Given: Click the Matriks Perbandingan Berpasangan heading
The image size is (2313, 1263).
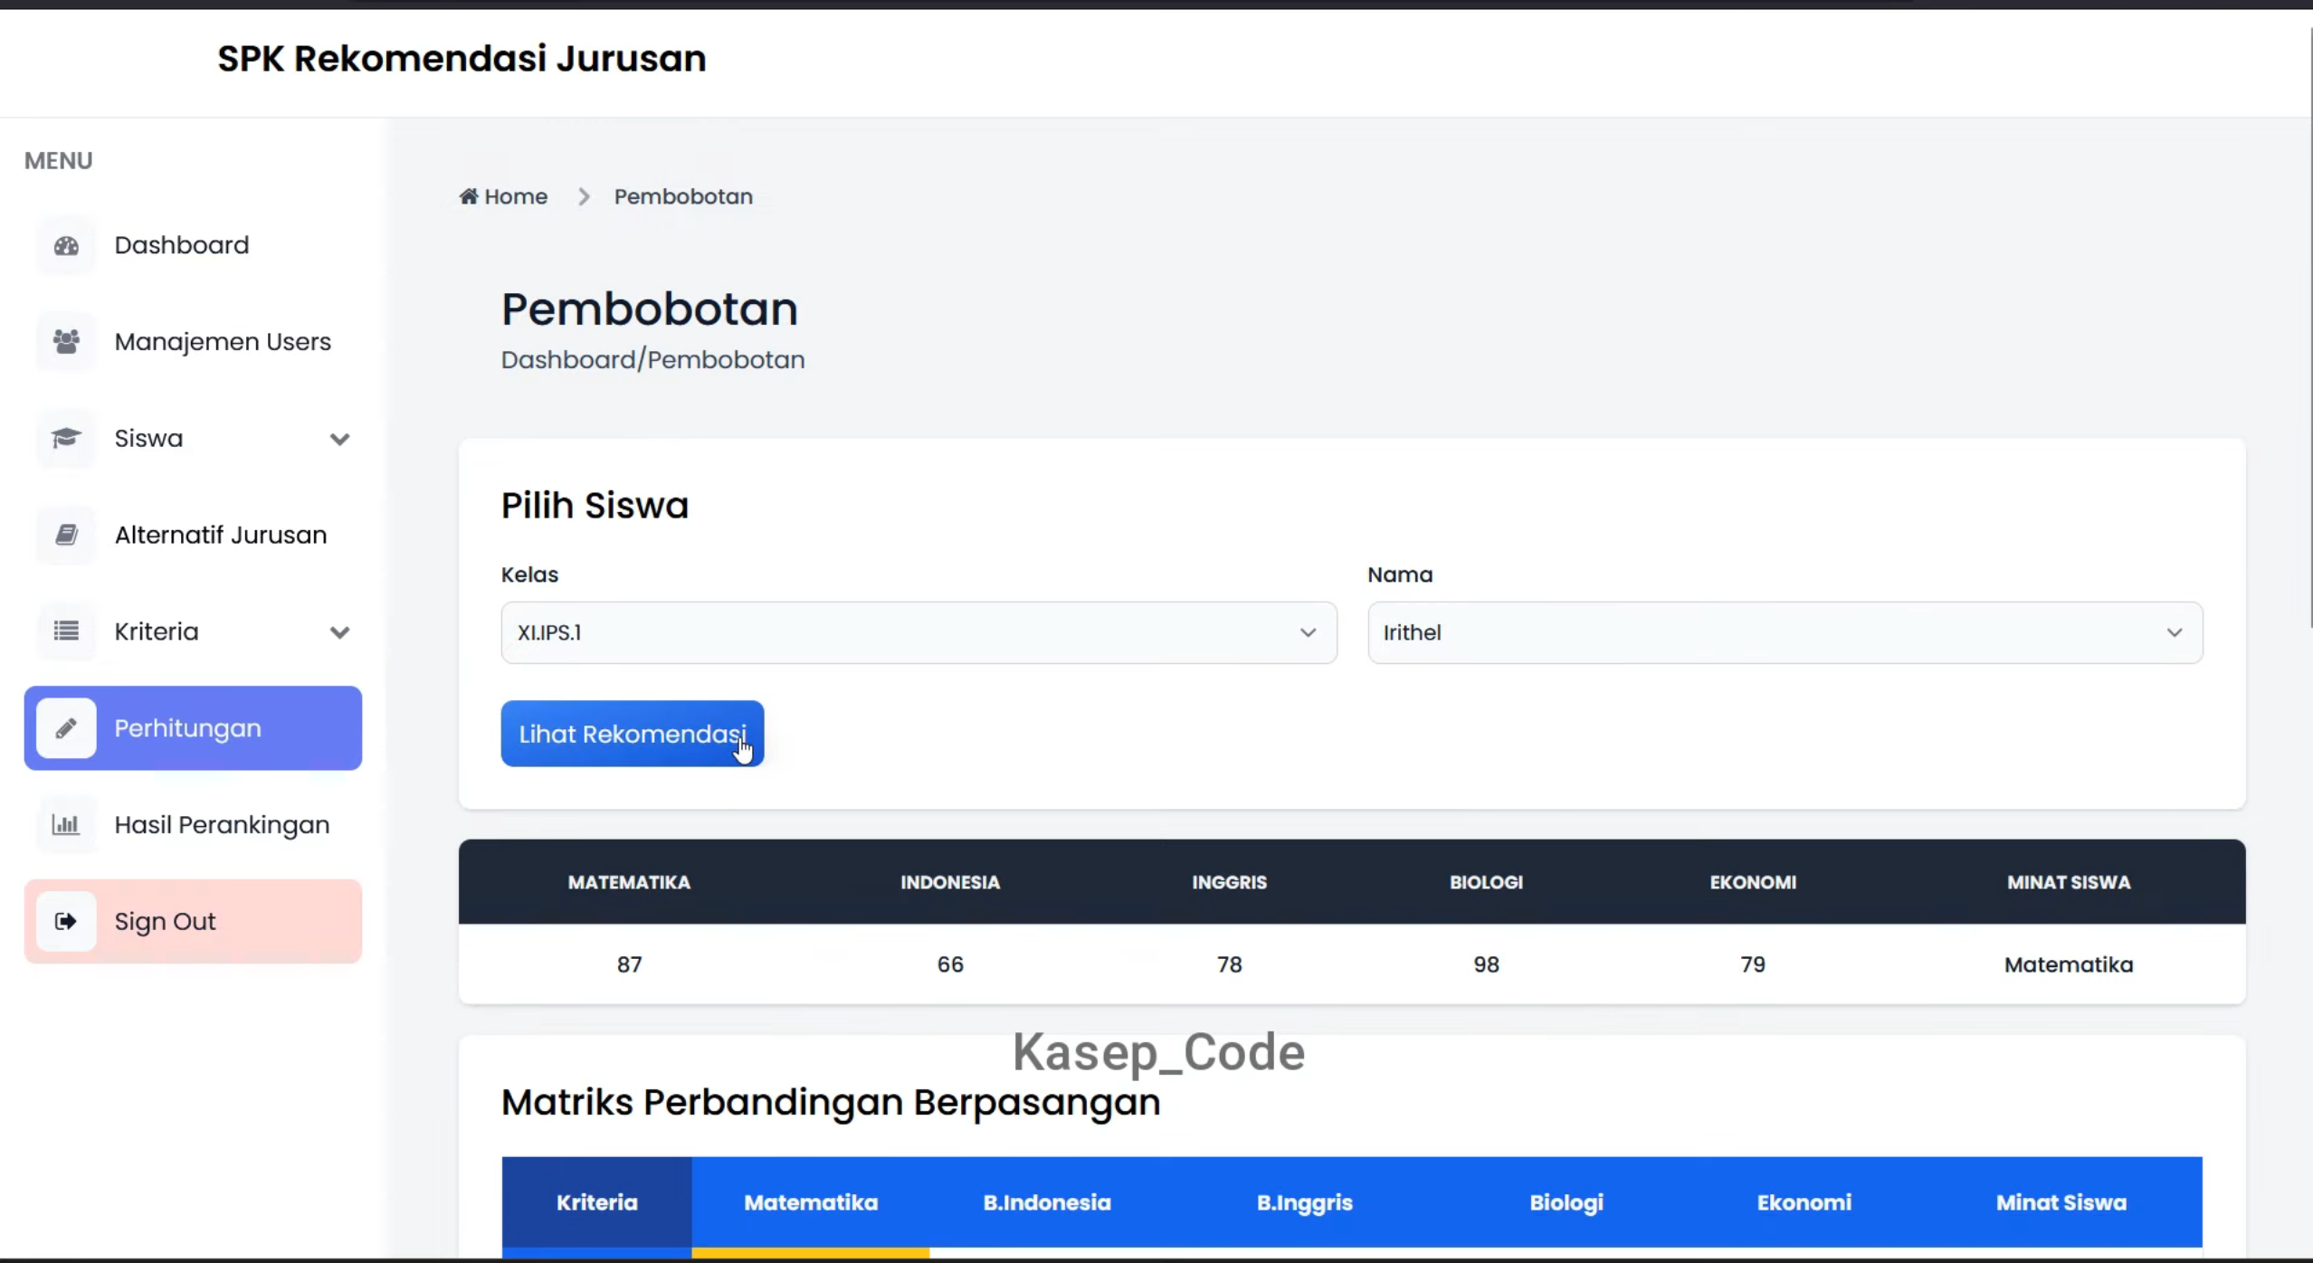Looking at the screenshot, I should pyautogui.click(x=831, y=1103).
